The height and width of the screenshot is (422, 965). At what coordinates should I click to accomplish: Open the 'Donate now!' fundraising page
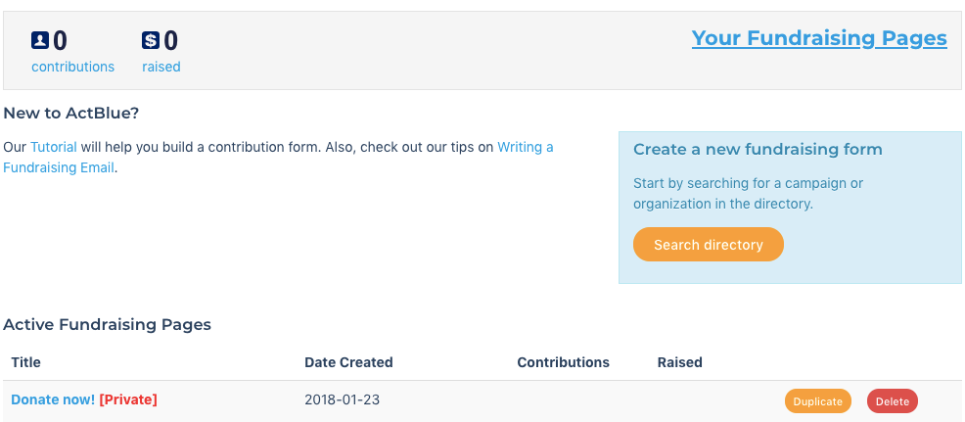(53, 399)
